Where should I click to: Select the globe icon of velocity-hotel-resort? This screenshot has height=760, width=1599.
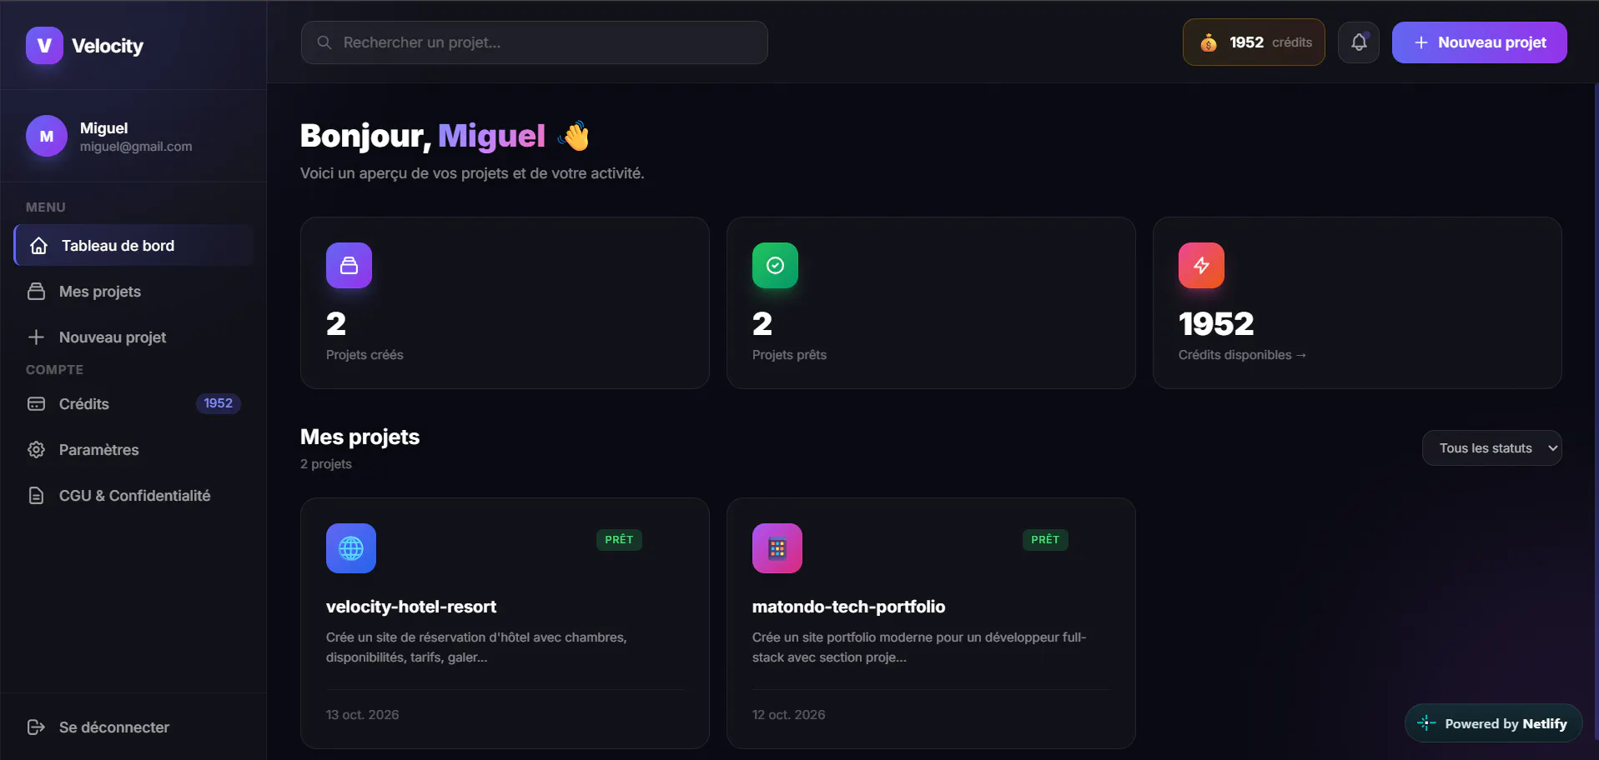[351, 548]
